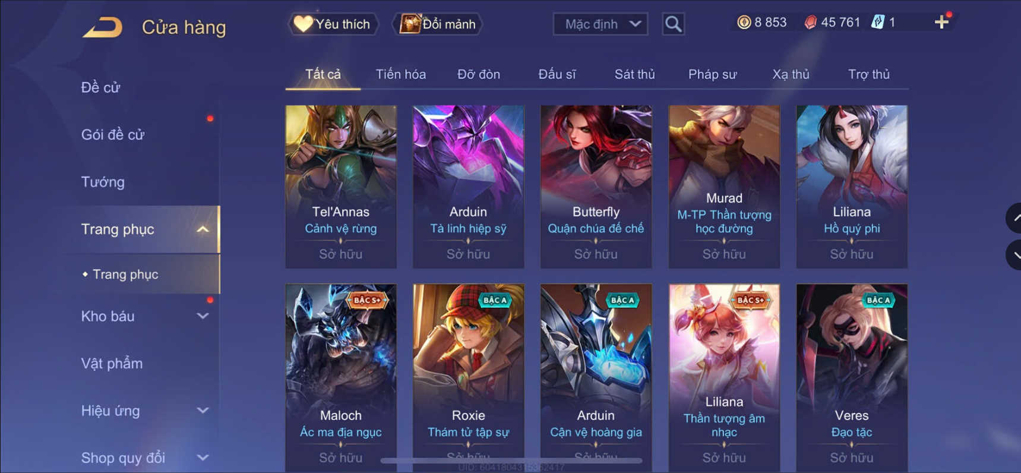This screenshot has height=473, width=1021.
Task: Open the search magnifier icon
Action: [x=673, y=24]
